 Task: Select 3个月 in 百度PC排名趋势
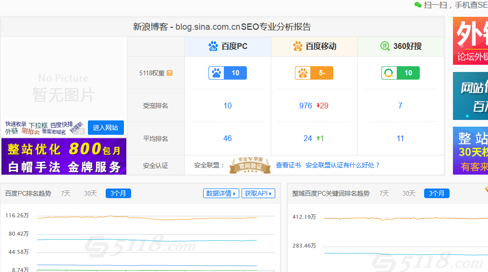(x=118, y=193)
